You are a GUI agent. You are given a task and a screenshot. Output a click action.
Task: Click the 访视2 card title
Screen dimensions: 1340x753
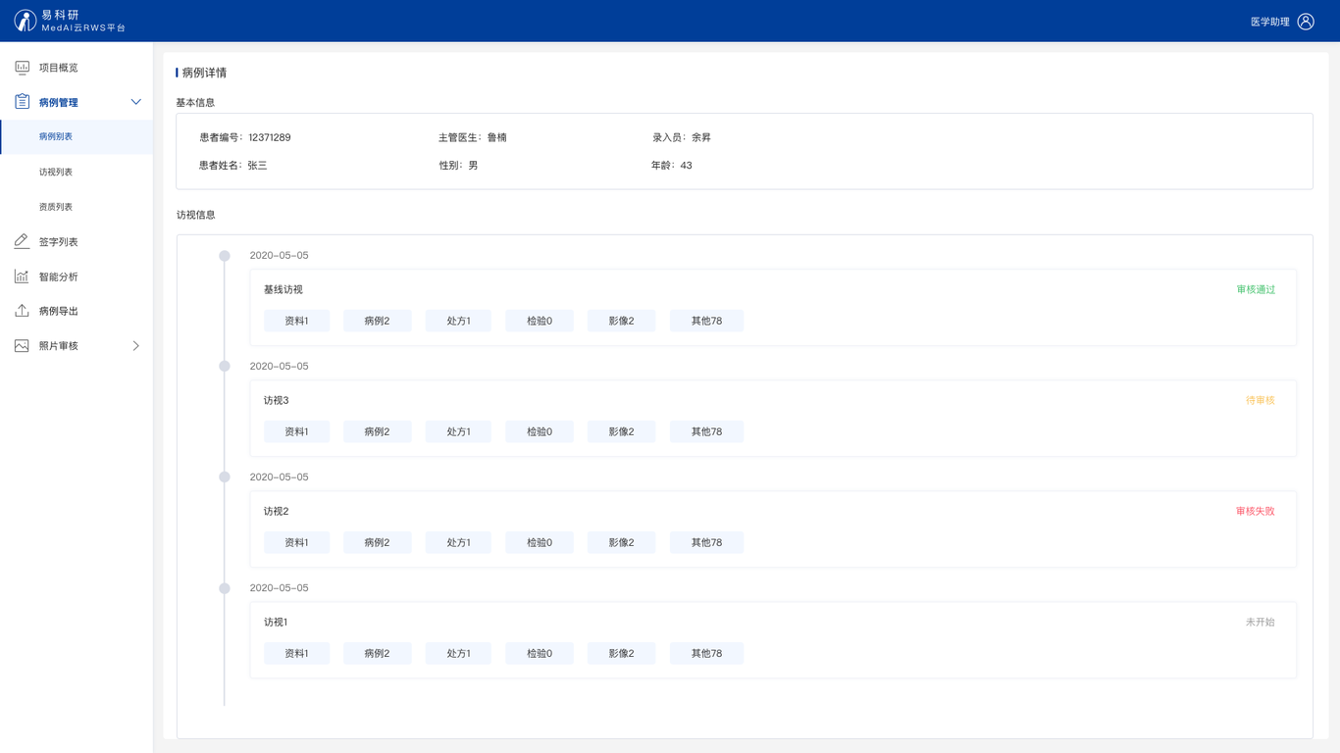277,511
